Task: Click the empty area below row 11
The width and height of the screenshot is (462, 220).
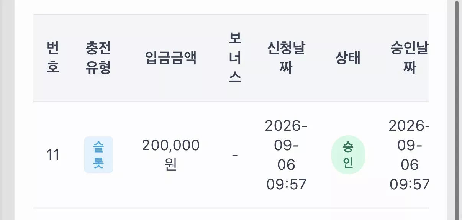Action: [231, 214]
